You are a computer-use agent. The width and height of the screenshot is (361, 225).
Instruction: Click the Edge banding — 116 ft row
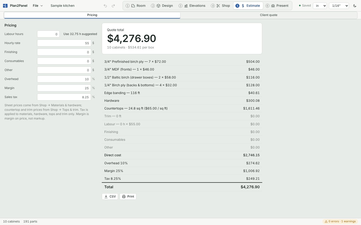click(x=182, y=93)
